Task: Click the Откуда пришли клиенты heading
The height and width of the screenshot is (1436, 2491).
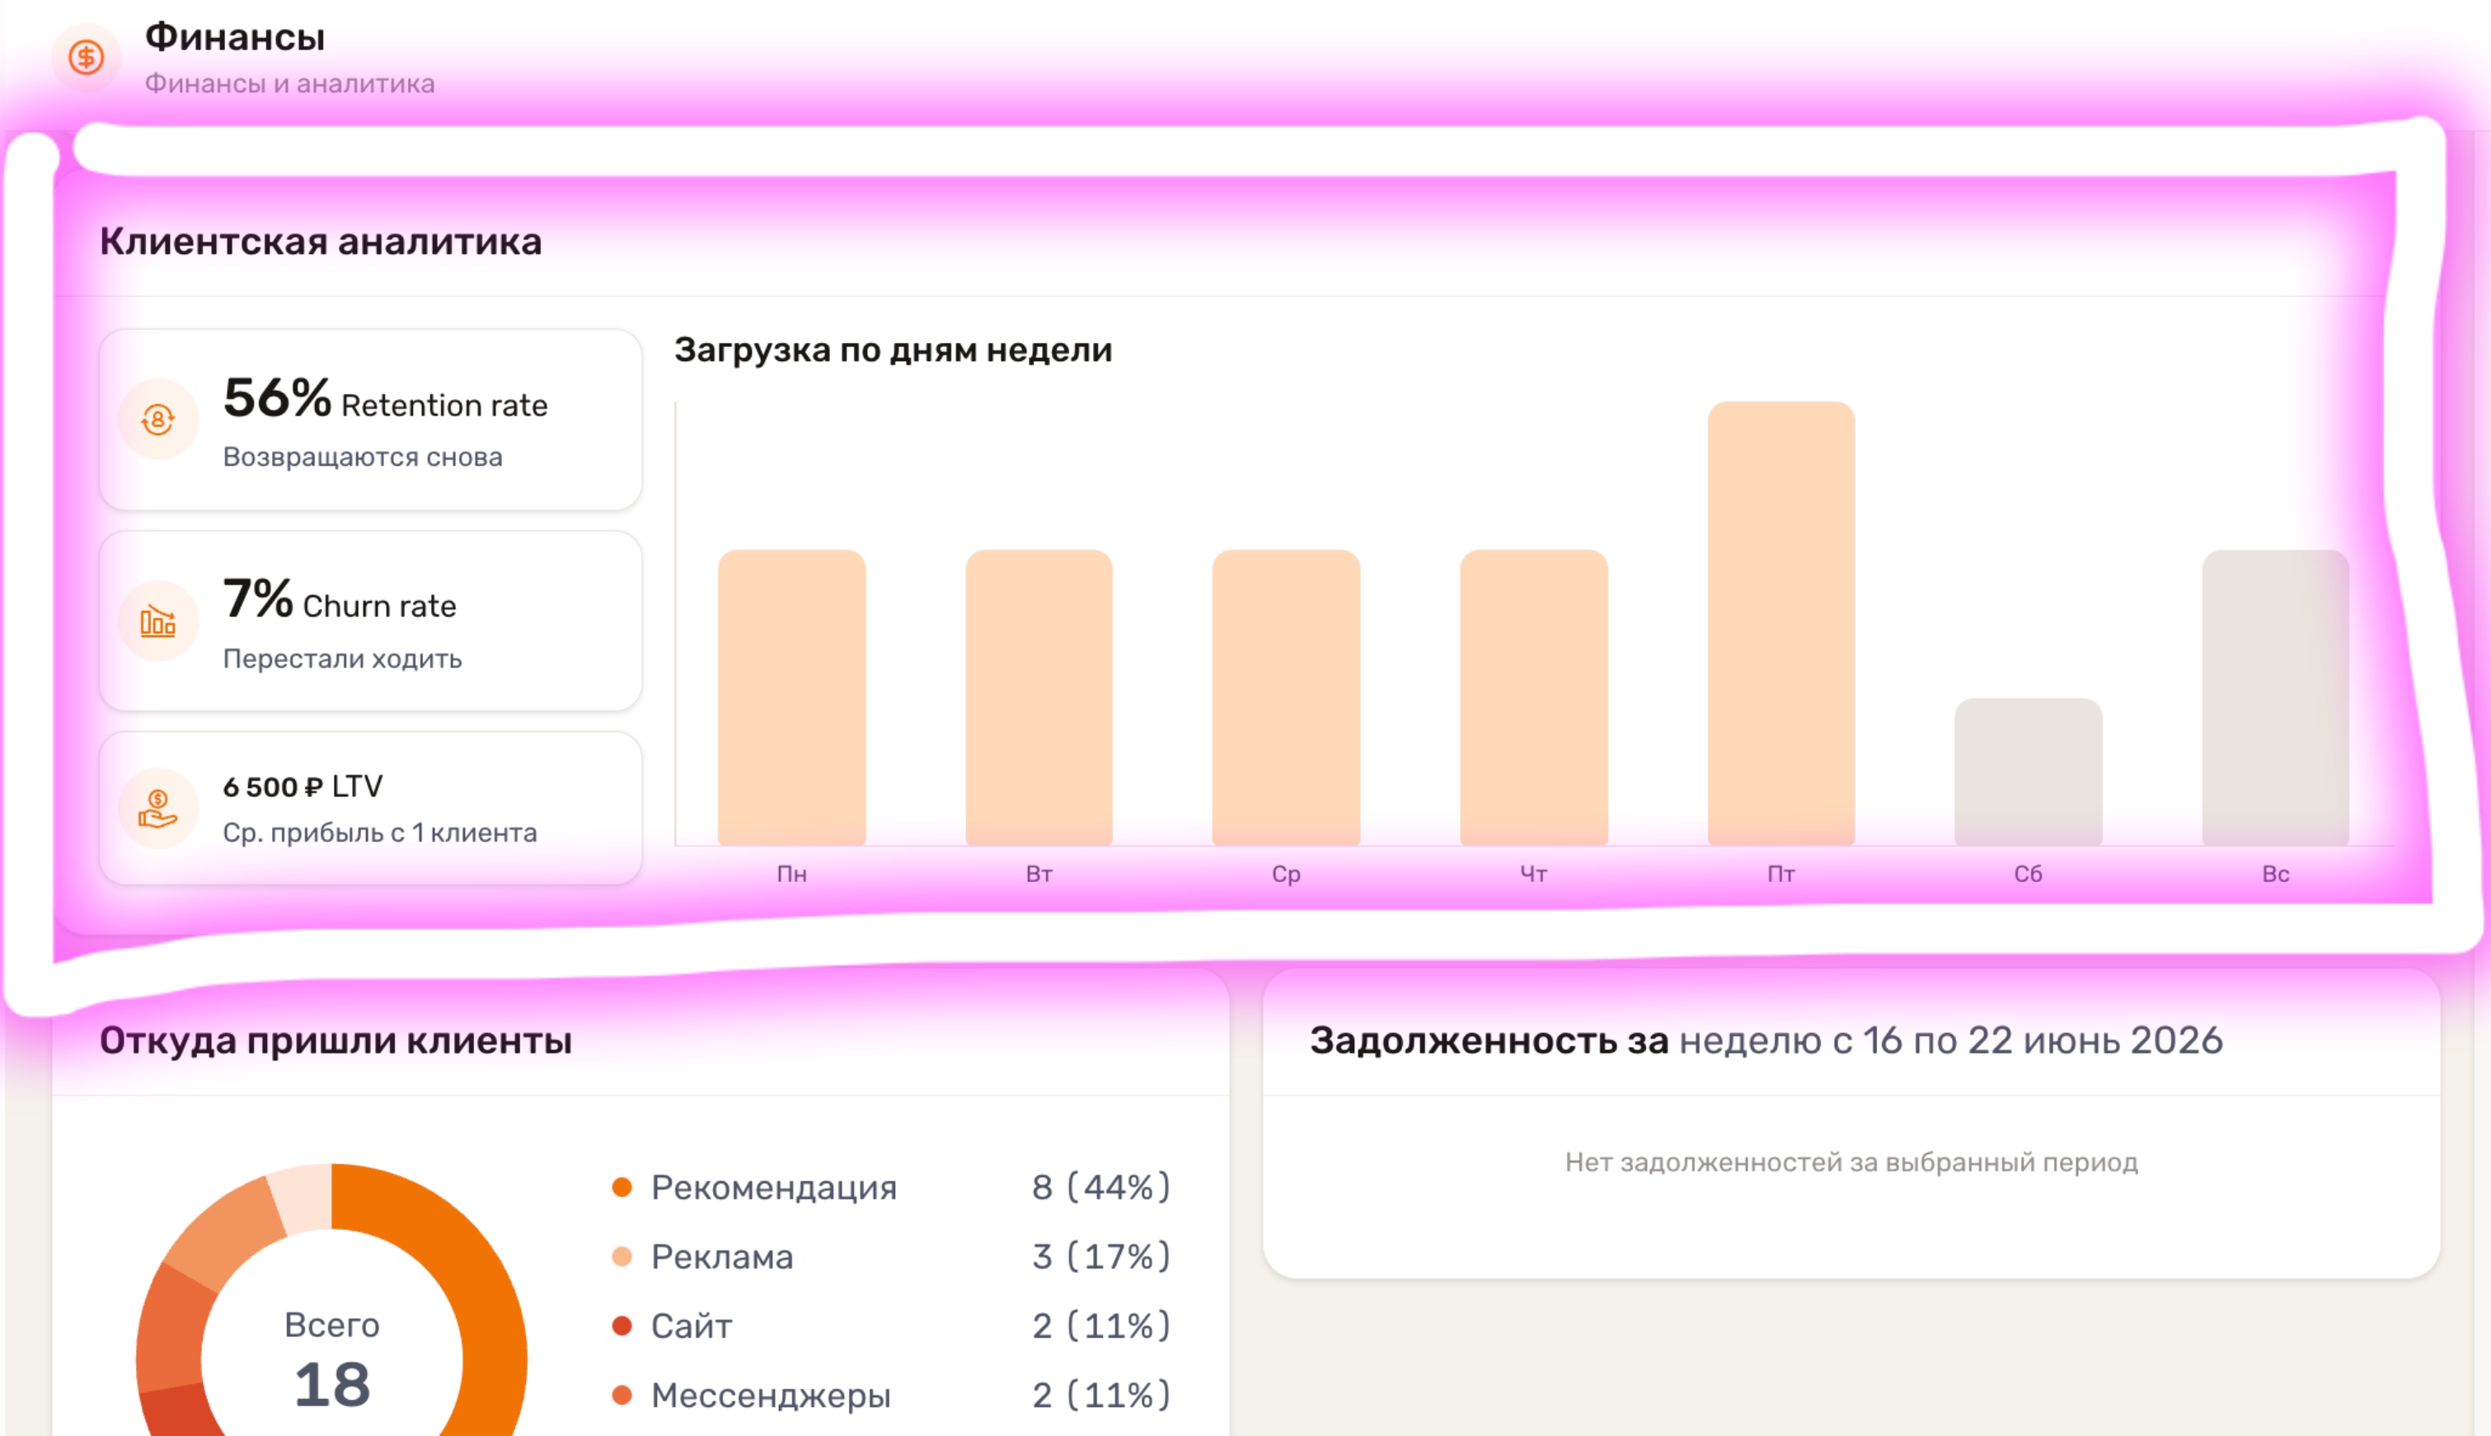Action: [x=335, y=1040]
